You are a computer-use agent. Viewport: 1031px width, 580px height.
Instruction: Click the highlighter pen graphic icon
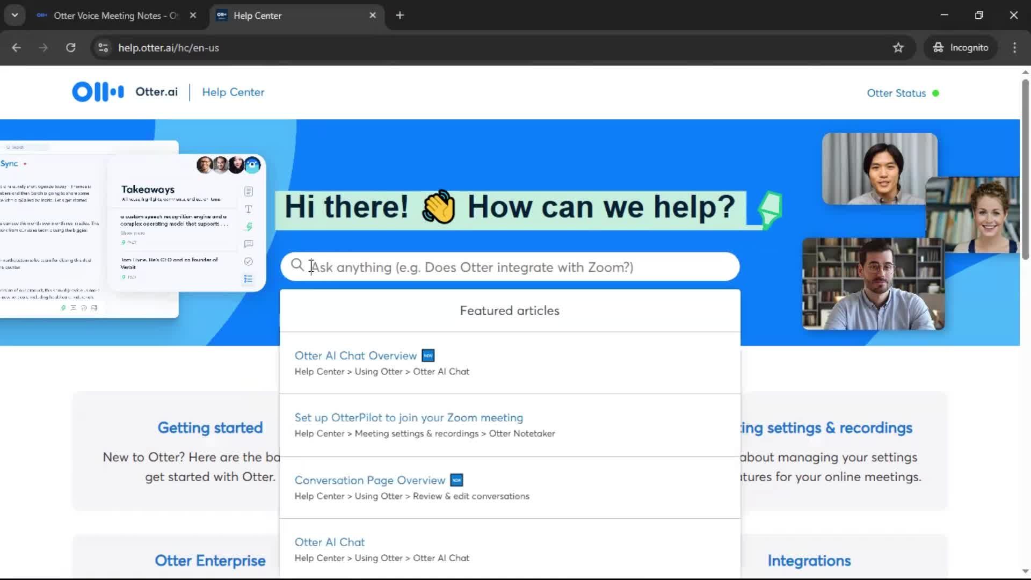[x=770, y=210]
